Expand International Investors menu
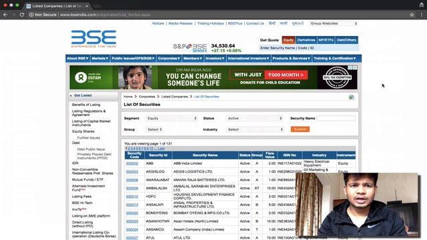The height and width of the screenshot is (240, 427). coord(248,58)
